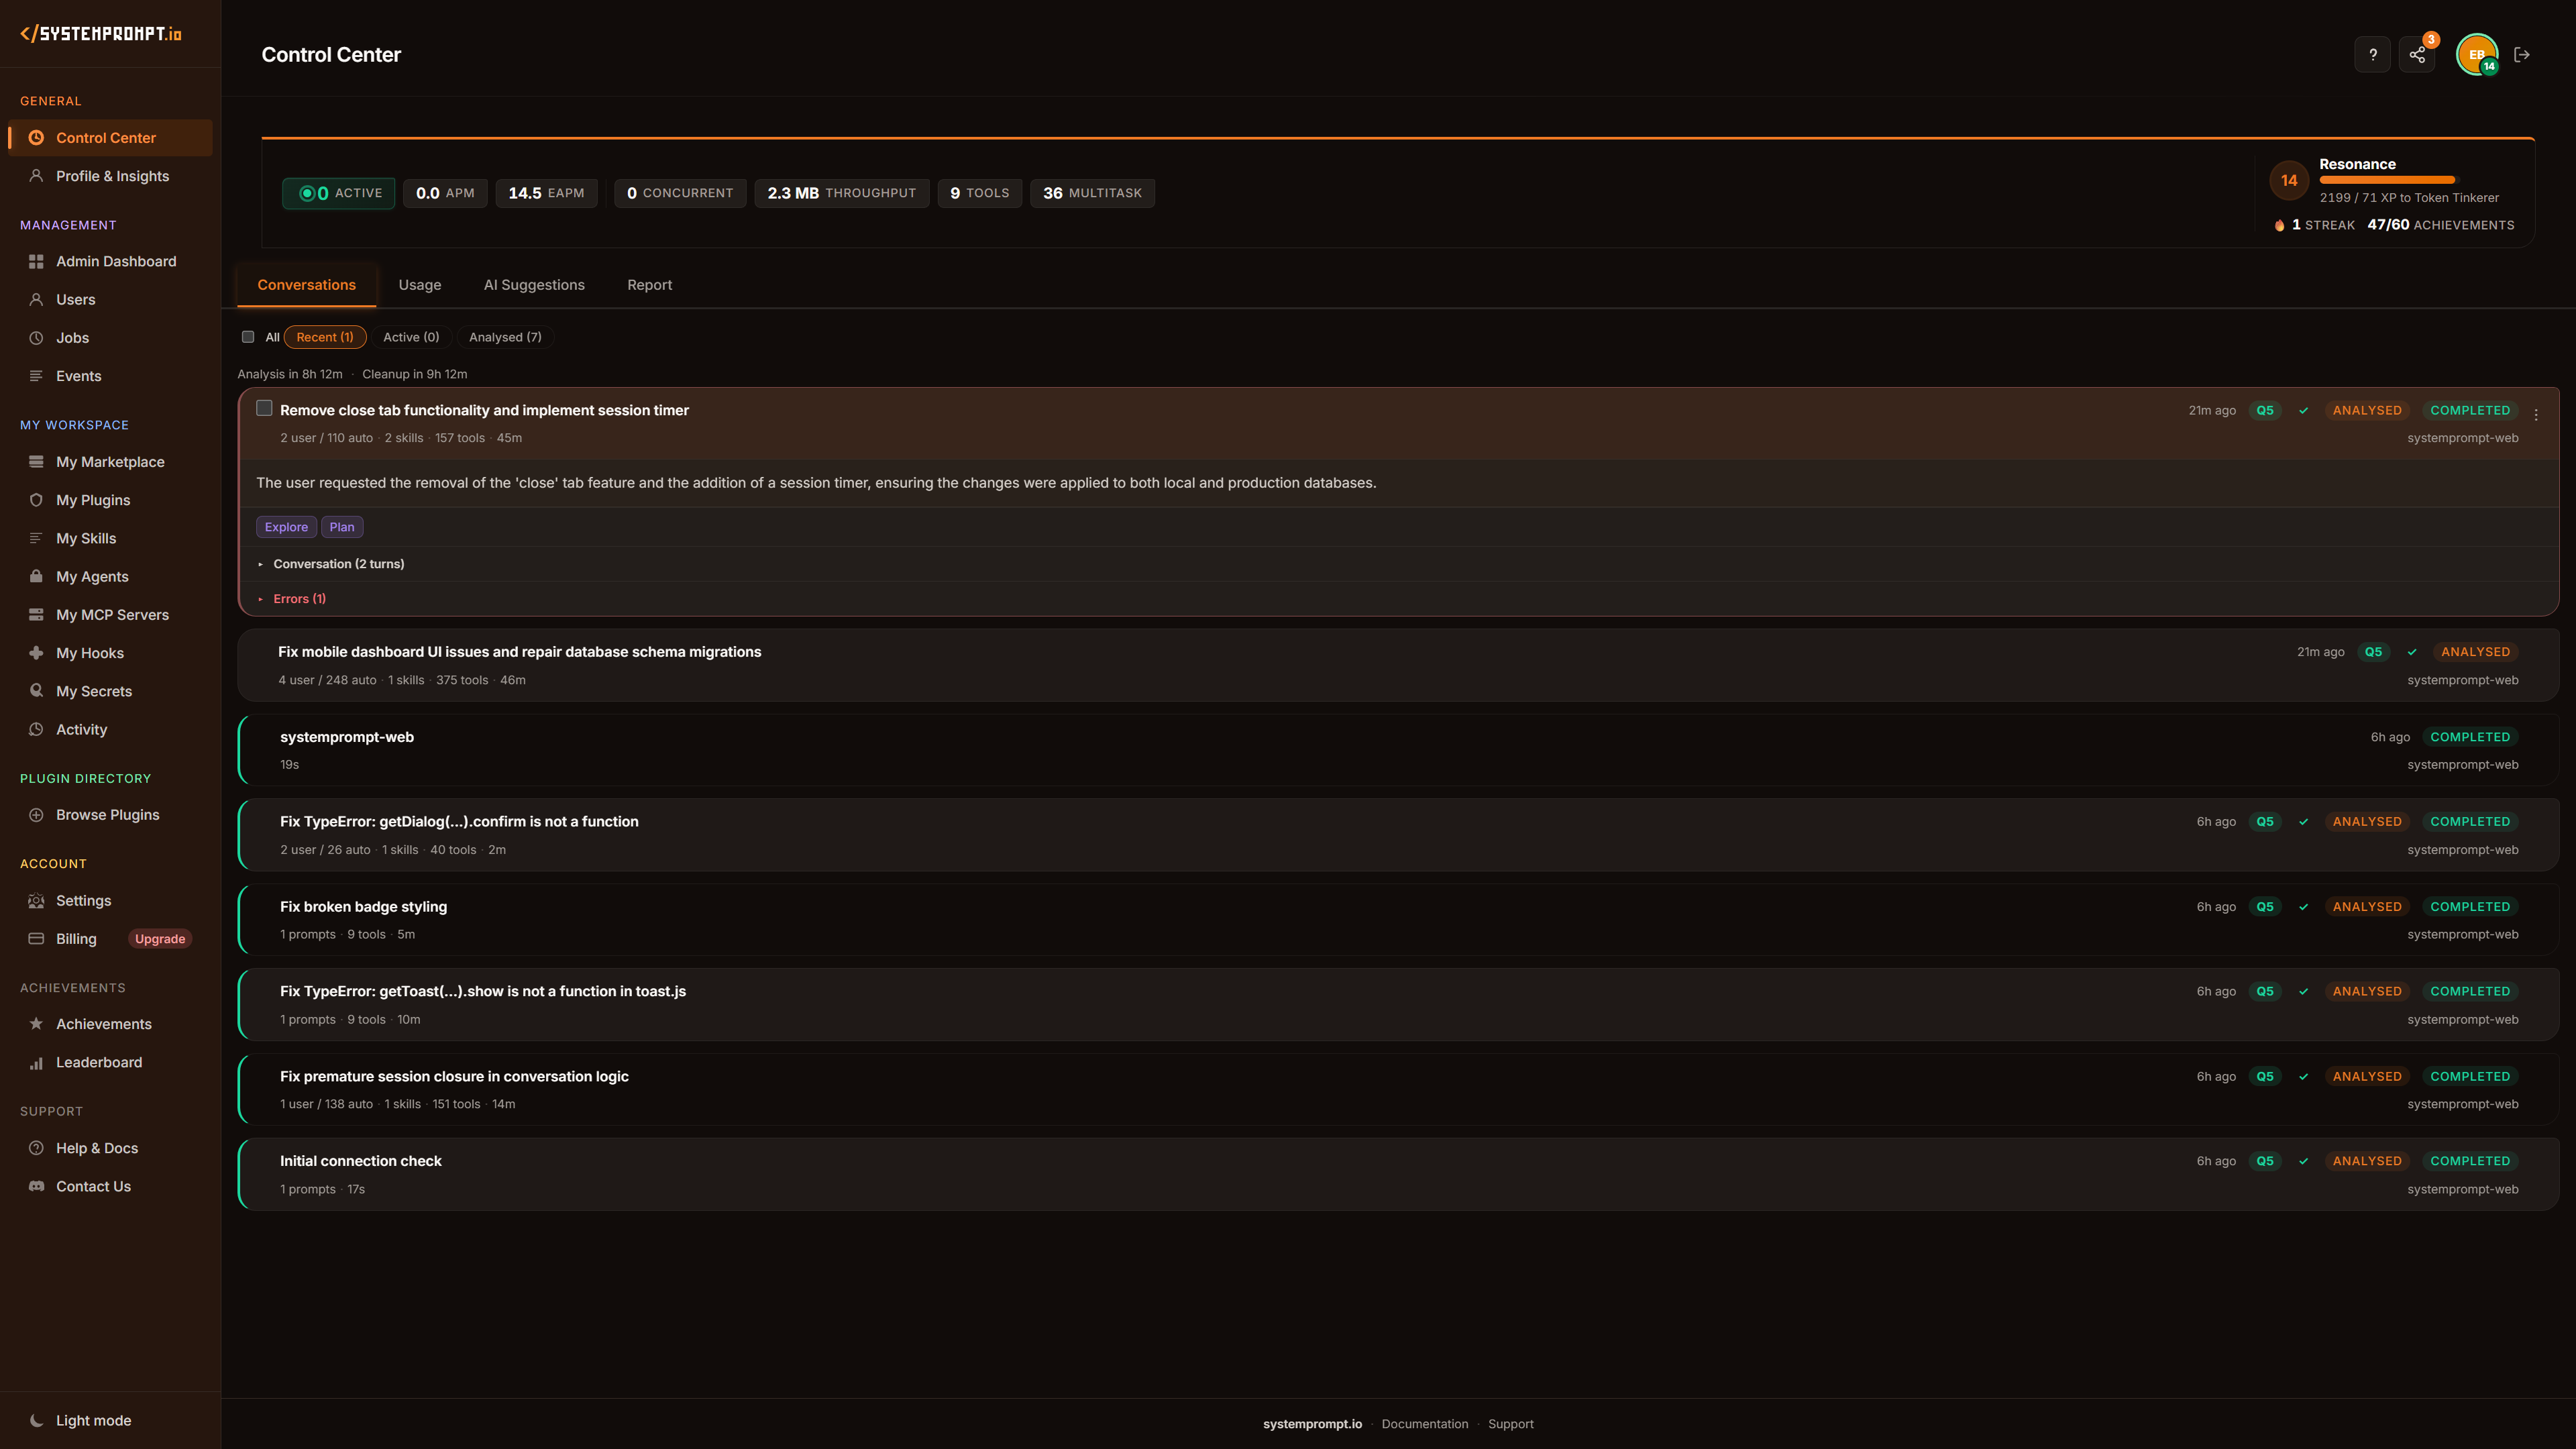
Task: Expand Conversation (2 turns) section
Action: pos(338,564)
